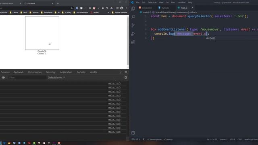Open the Memory tab in DevTools
258x145 pixels.
(51, 72)
